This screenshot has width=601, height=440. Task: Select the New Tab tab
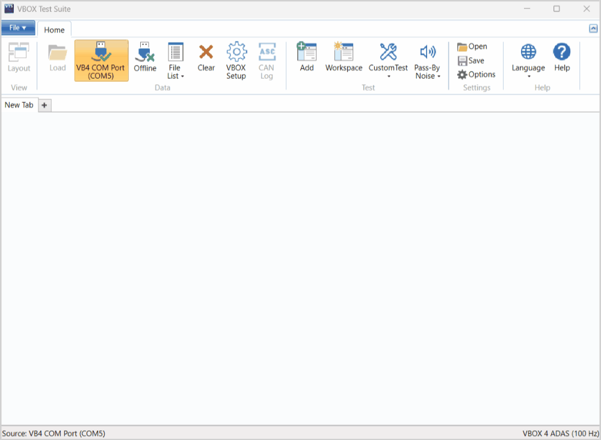coord(19,105)
